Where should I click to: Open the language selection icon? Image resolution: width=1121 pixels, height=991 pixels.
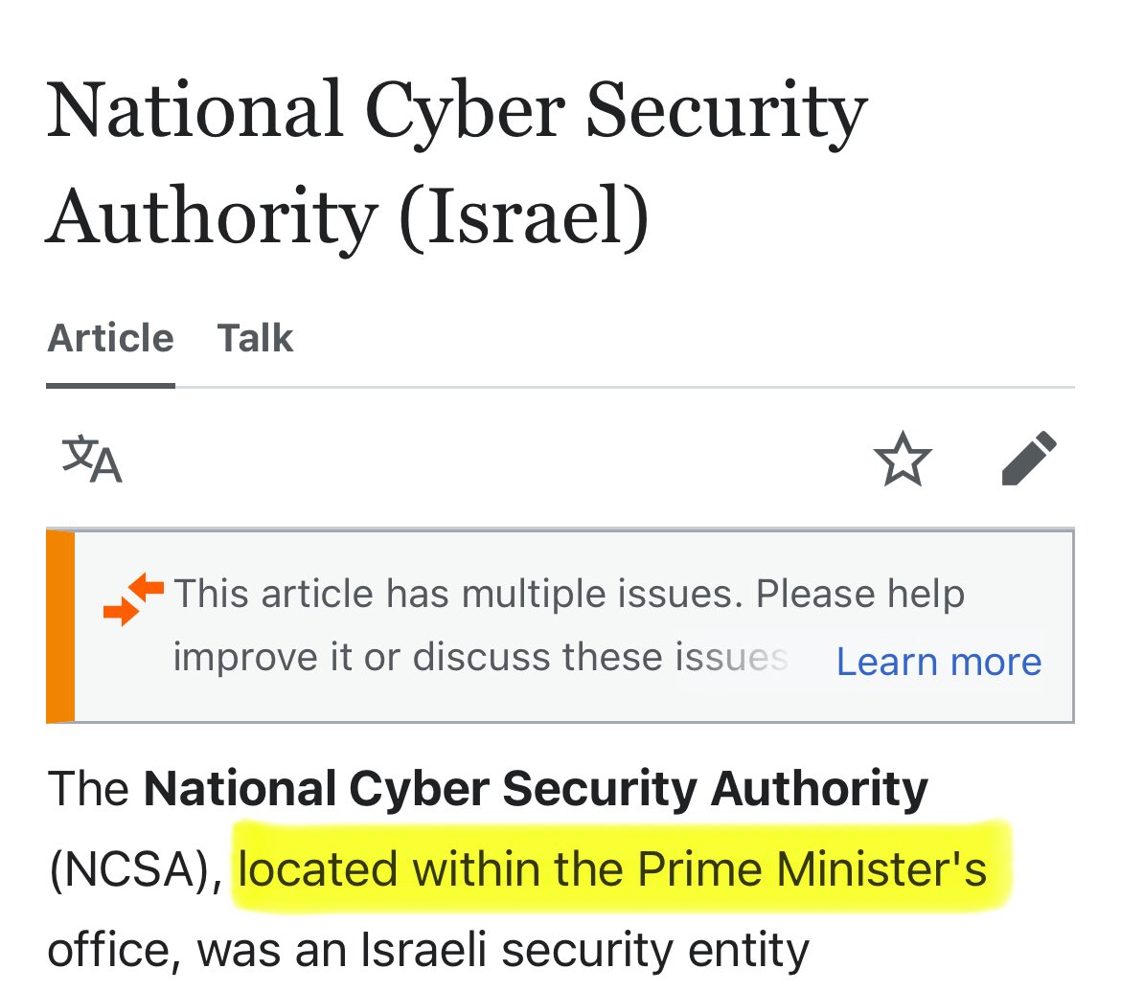point(92,461)
